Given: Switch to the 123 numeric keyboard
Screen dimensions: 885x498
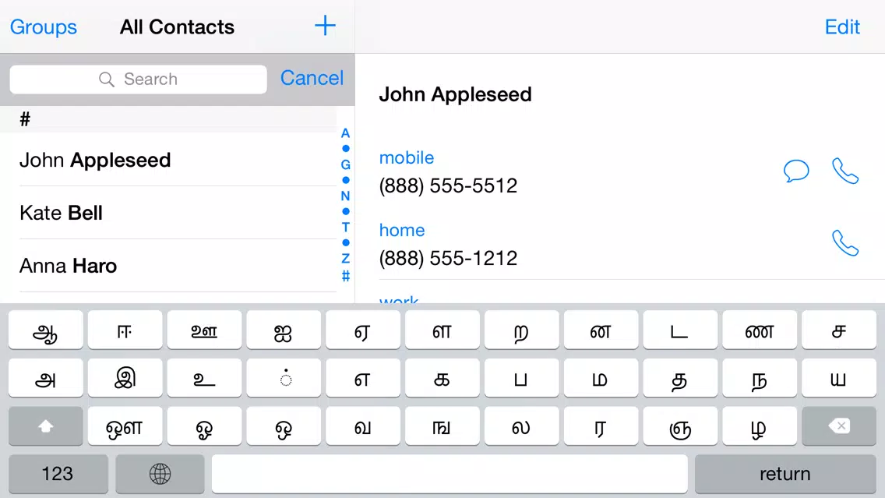Looking at the screenshot, I should pos(58,474).
